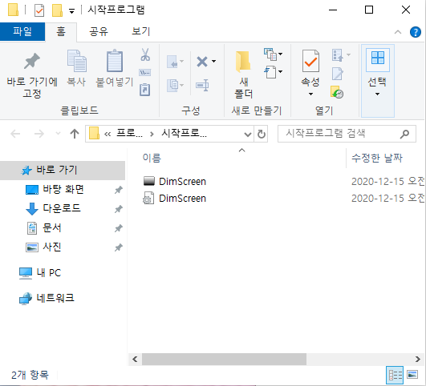The height and width of the screenshot is (386, 426).
Task: Go back with the Back arrow
Action: point(15,134)
